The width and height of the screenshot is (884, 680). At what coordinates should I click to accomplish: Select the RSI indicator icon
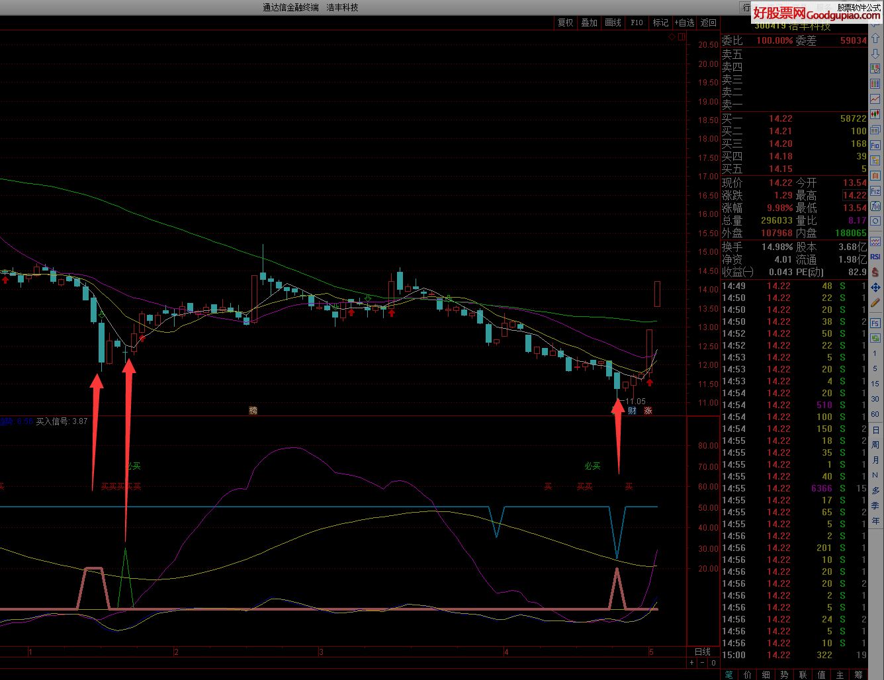click(875, 257)
